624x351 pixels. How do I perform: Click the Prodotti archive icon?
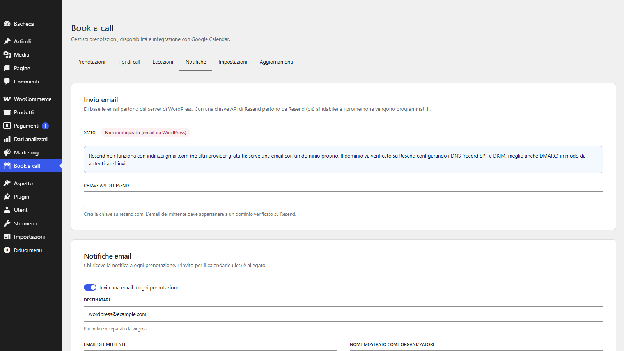(7, 112)
